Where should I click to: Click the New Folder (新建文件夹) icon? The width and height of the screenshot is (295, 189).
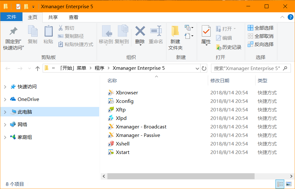pos(175,31)
